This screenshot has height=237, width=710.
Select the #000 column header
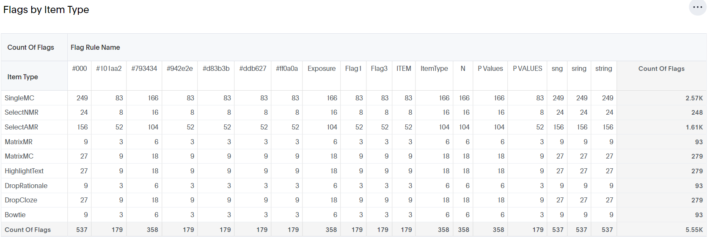pos(80,69)
